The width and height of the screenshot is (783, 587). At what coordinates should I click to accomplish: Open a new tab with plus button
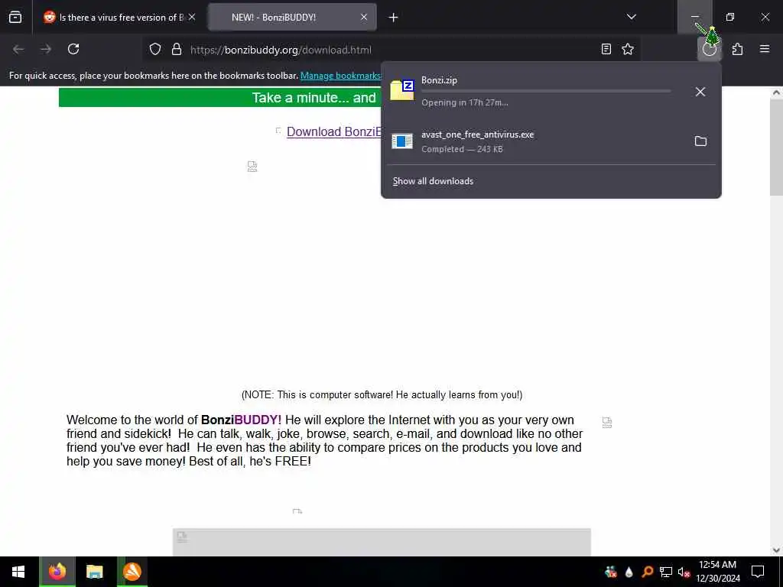coord(394,18)
